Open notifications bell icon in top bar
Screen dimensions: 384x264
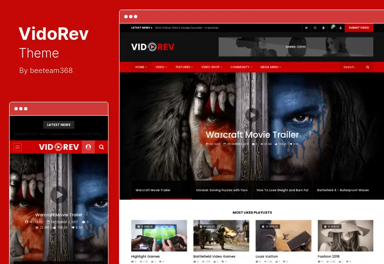324,28
